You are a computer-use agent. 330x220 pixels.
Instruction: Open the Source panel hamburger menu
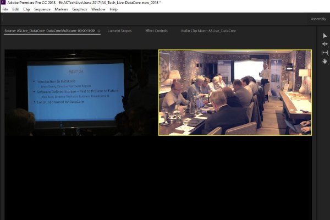coord(99,31)
